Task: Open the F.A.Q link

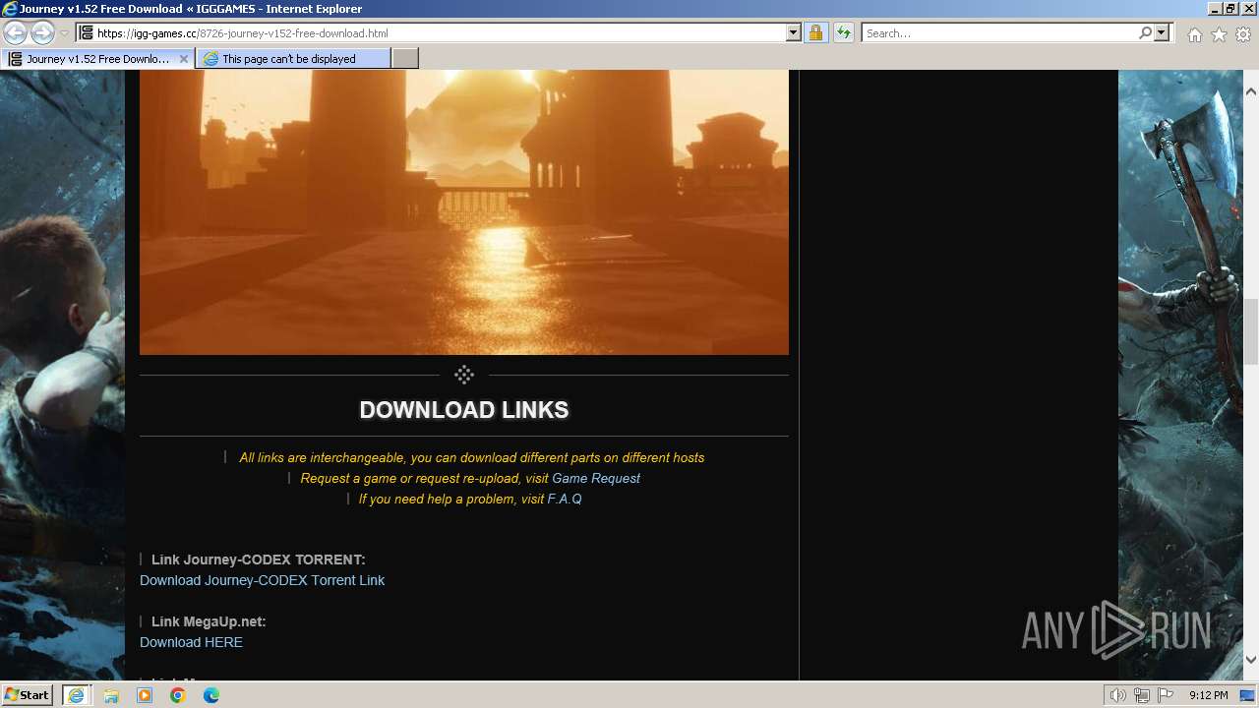Action: [565, 499]
